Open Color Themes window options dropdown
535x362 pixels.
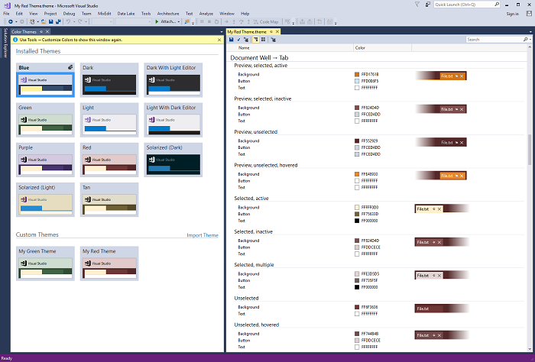222,32
